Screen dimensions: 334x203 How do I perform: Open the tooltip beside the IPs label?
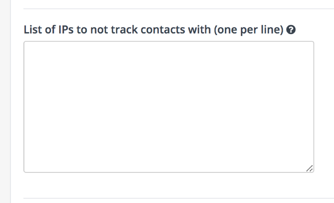[x=291, y=30]
